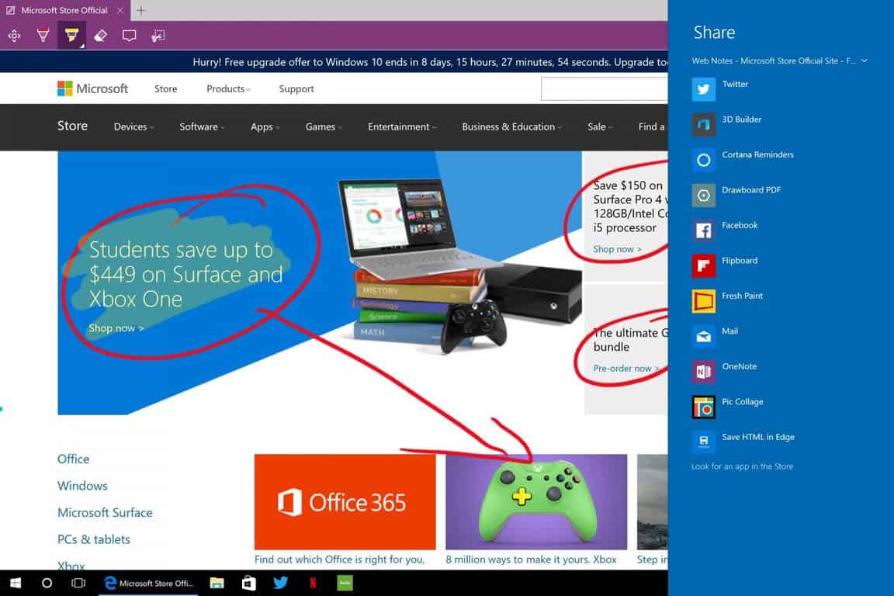Screen dimensions: 894x596
Task: Open the Microsoft Surface sidebar link
Action: tap(105, 513)
